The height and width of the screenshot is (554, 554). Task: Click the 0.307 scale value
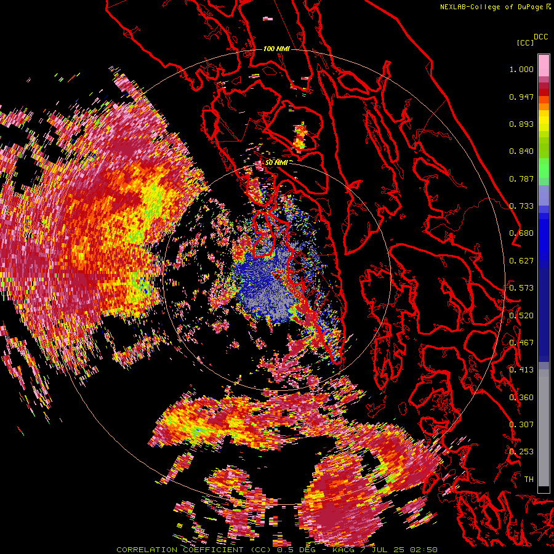(521, 425)
